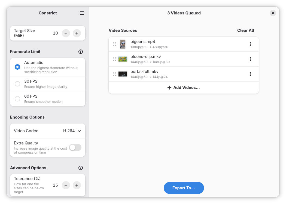
Task: Open three-dot menu for bloons-clip.mkv
Action: point(250,59)
